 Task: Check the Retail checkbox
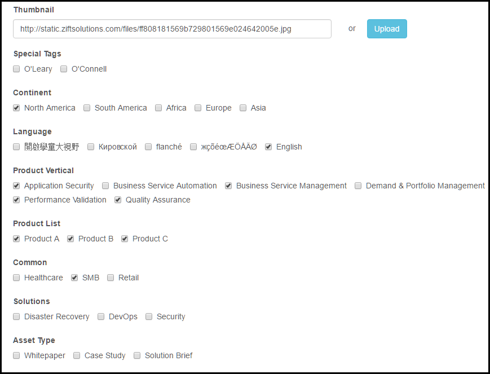(111, 278)
